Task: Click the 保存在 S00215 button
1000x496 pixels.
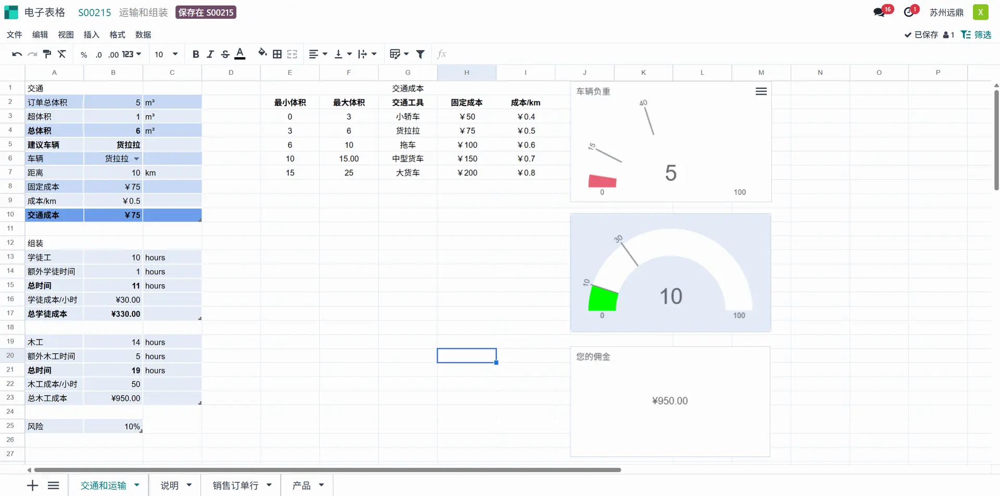Action: click(206, 12)
